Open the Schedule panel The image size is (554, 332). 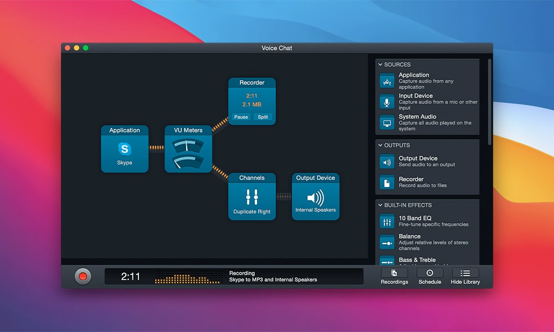(x=429, y=275)
